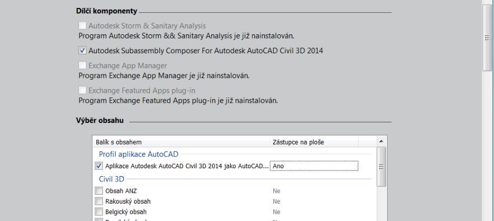Uncheck Autodesk Subassembly Composer checkbox
494x221 pixels.
tap(82, 51)
